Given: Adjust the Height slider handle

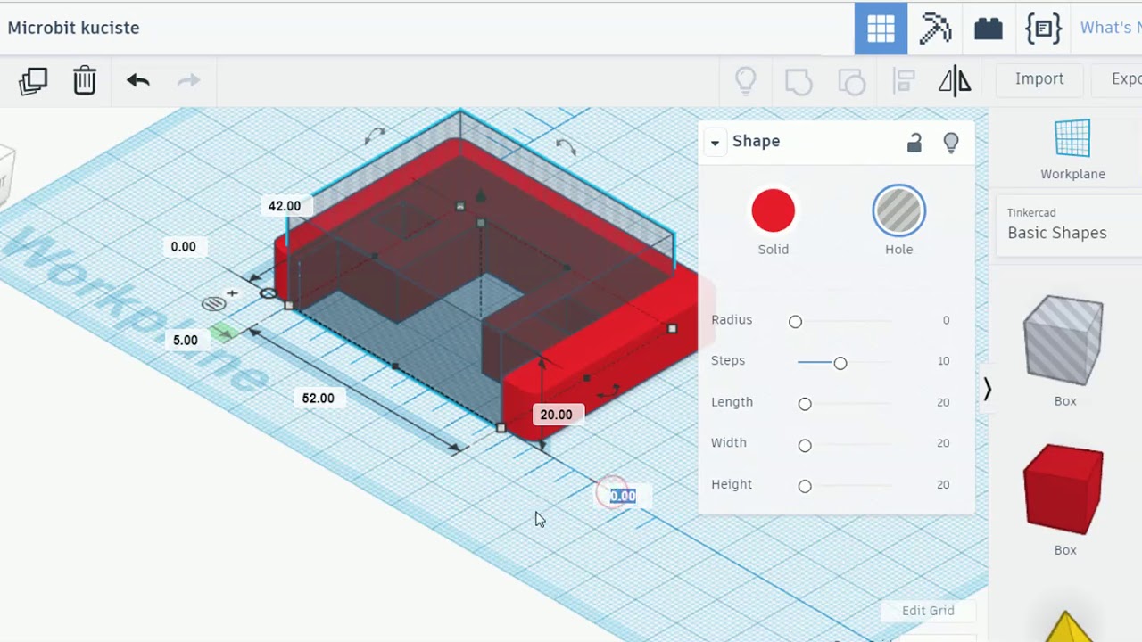Looking at the screenshot, I should tap(805, 486).
